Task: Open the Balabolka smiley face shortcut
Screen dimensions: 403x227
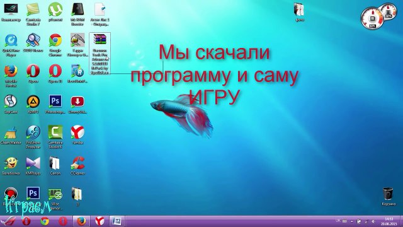Action: tap(11, 166)
